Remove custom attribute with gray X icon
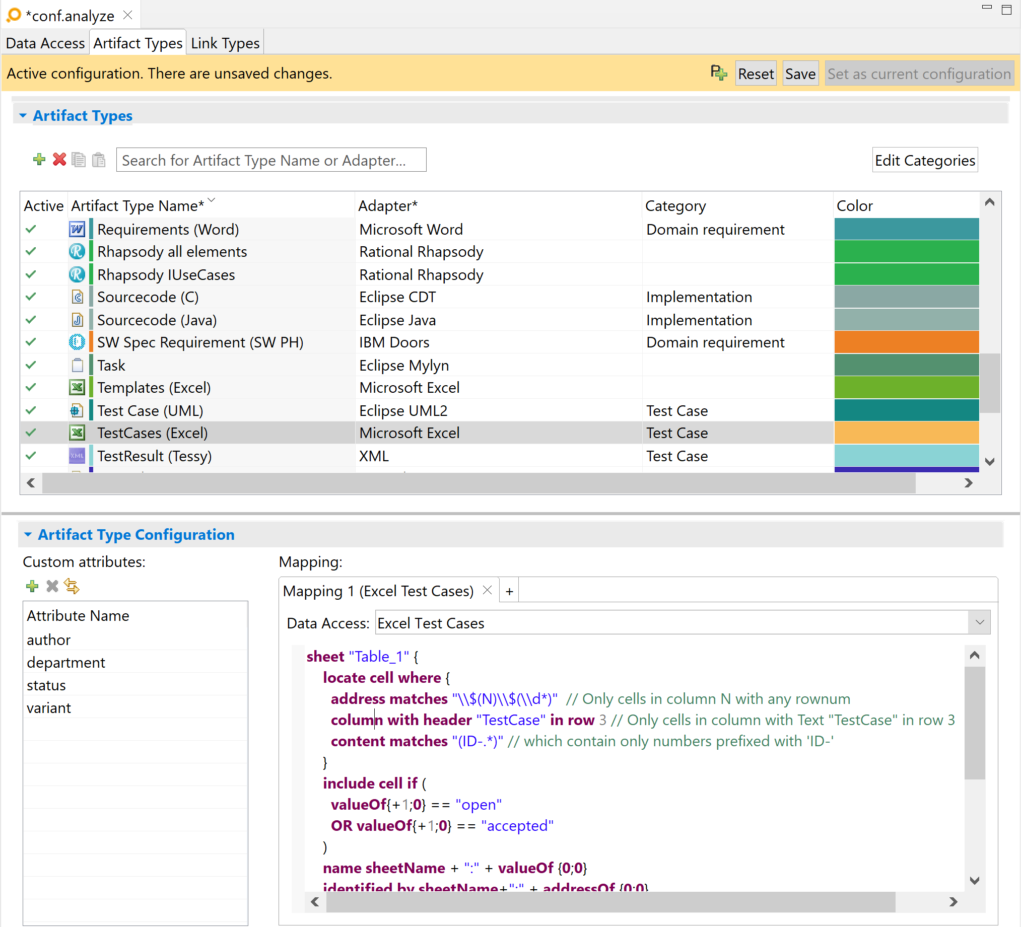Viewport: 1021px width, 927px height. pyautogui.click(x=52, y=586)
